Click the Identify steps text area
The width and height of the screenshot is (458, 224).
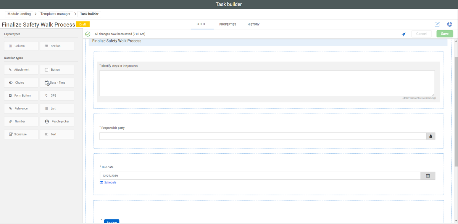[x=267, y=83]
